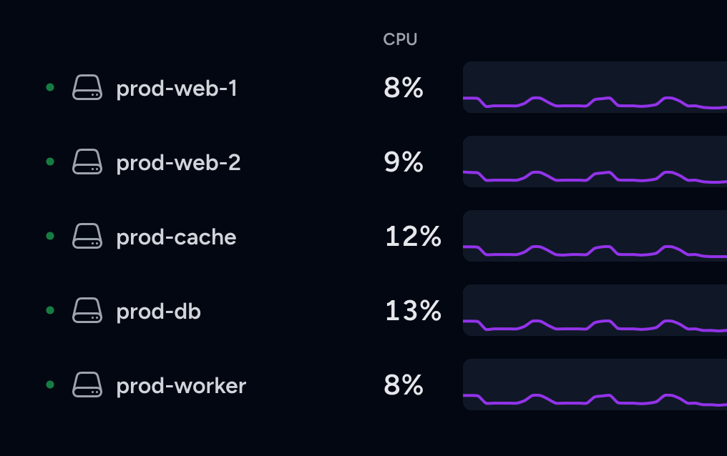Click the green status dot for prod-worker
Screen dimensions: 727x456
tap(50, 385)
